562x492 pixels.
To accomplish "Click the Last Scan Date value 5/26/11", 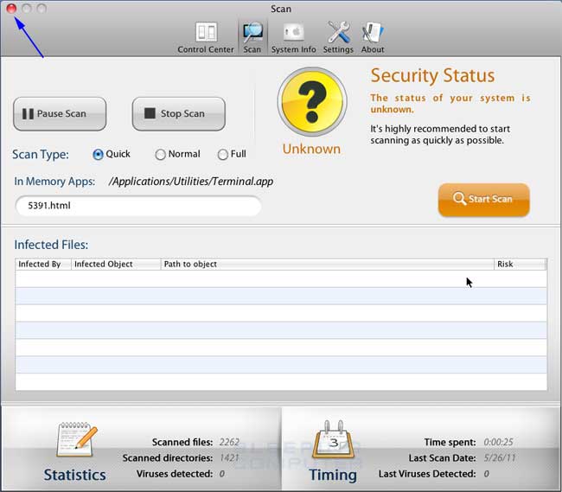I will tap(499, 457).
